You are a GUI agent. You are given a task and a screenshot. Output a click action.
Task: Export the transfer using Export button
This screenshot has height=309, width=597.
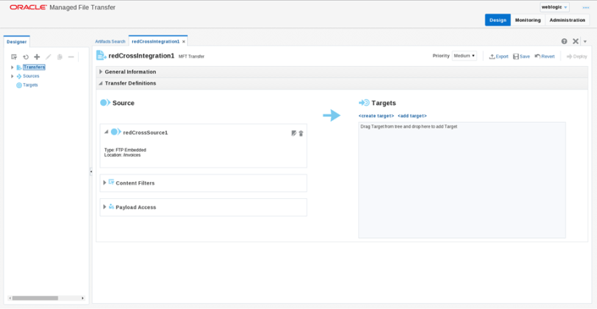click(x=499, y=56)
